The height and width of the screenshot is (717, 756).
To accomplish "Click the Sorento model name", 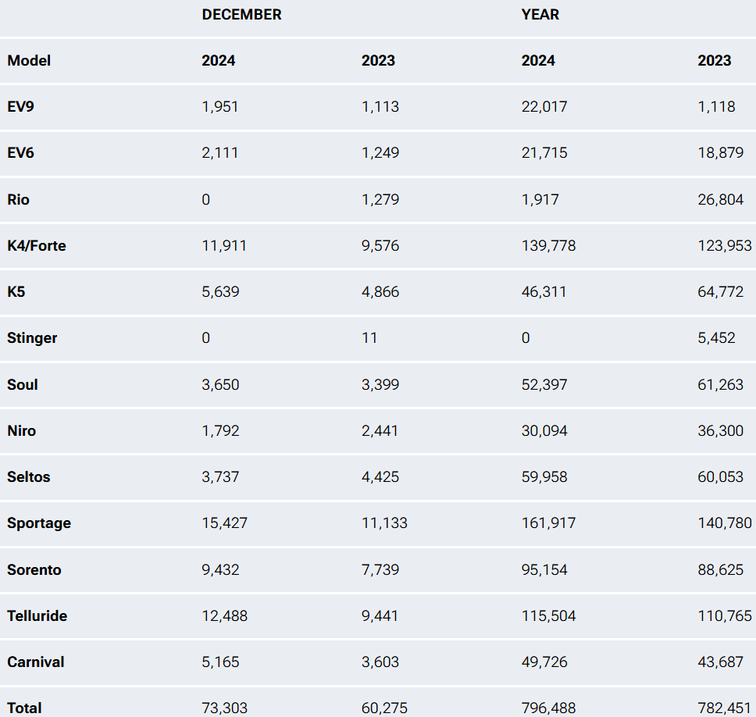I will (34, 570).
